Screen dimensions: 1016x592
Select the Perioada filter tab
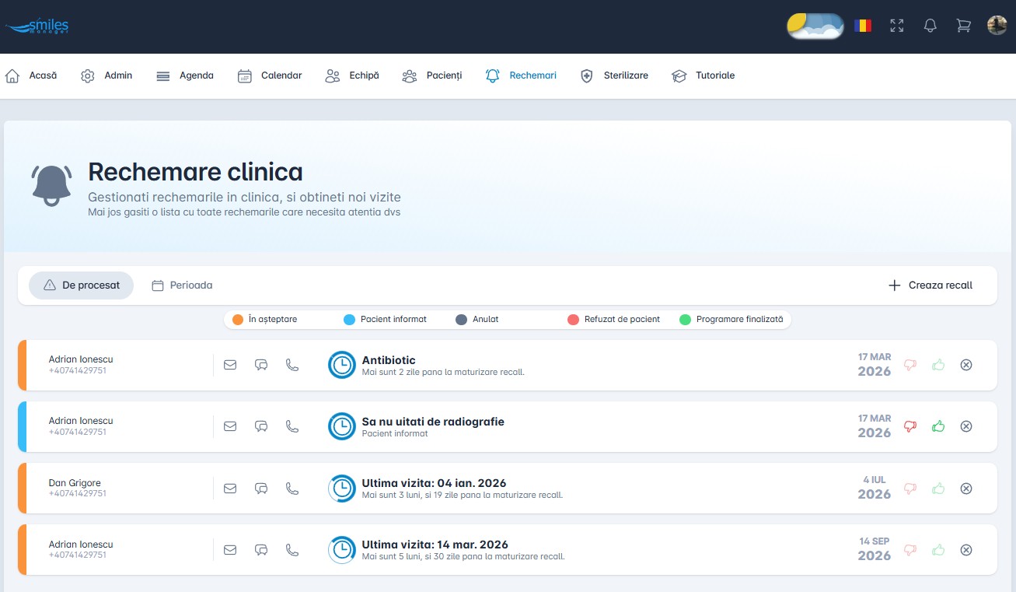pyautogui.click(x=183, y=285)
